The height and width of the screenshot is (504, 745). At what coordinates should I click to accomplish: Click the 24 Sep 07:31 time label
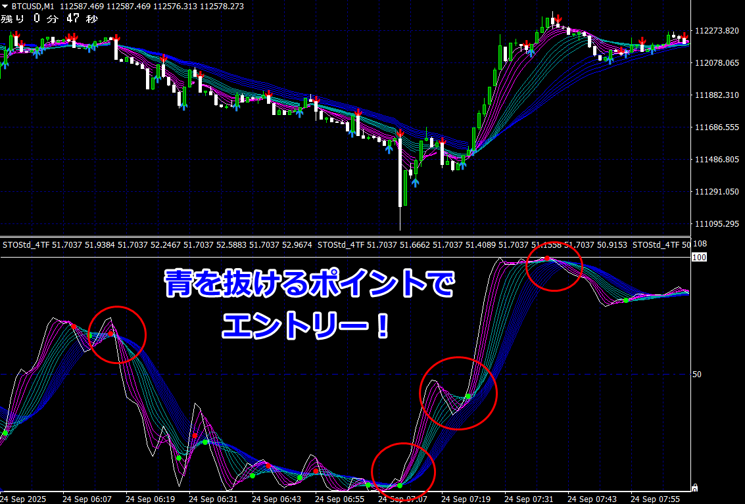click(529, 499)
